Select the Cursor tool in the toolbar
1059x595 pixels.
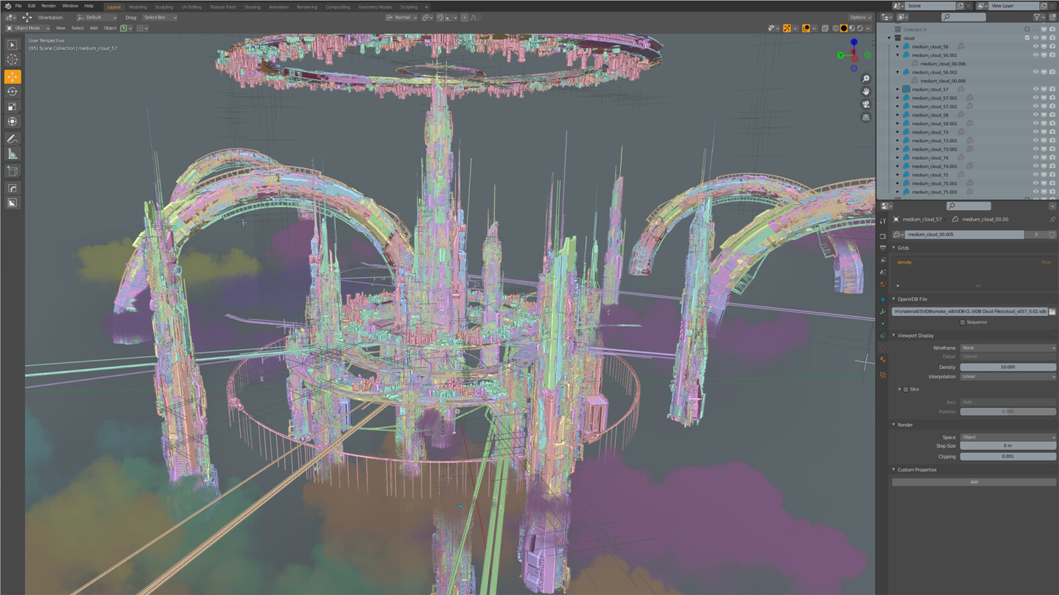pos(13,60)
